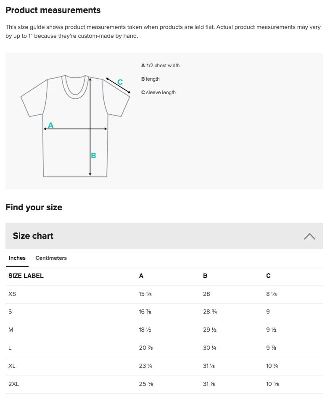Select the Inches tab

(17, 258)
